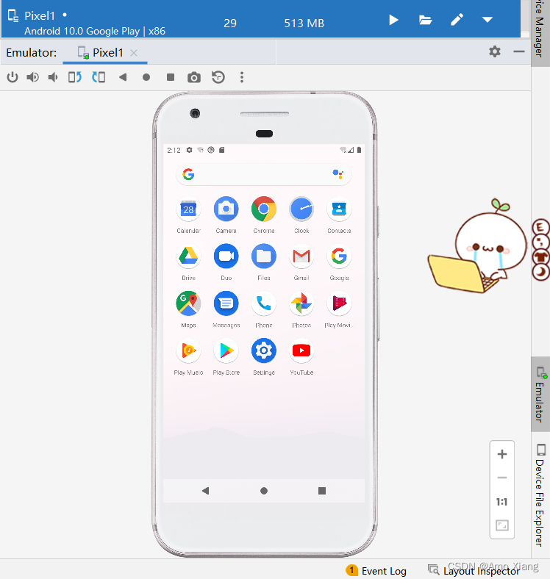Open the Files app
This screenshot has width=550, height=579.
point(264,262)
